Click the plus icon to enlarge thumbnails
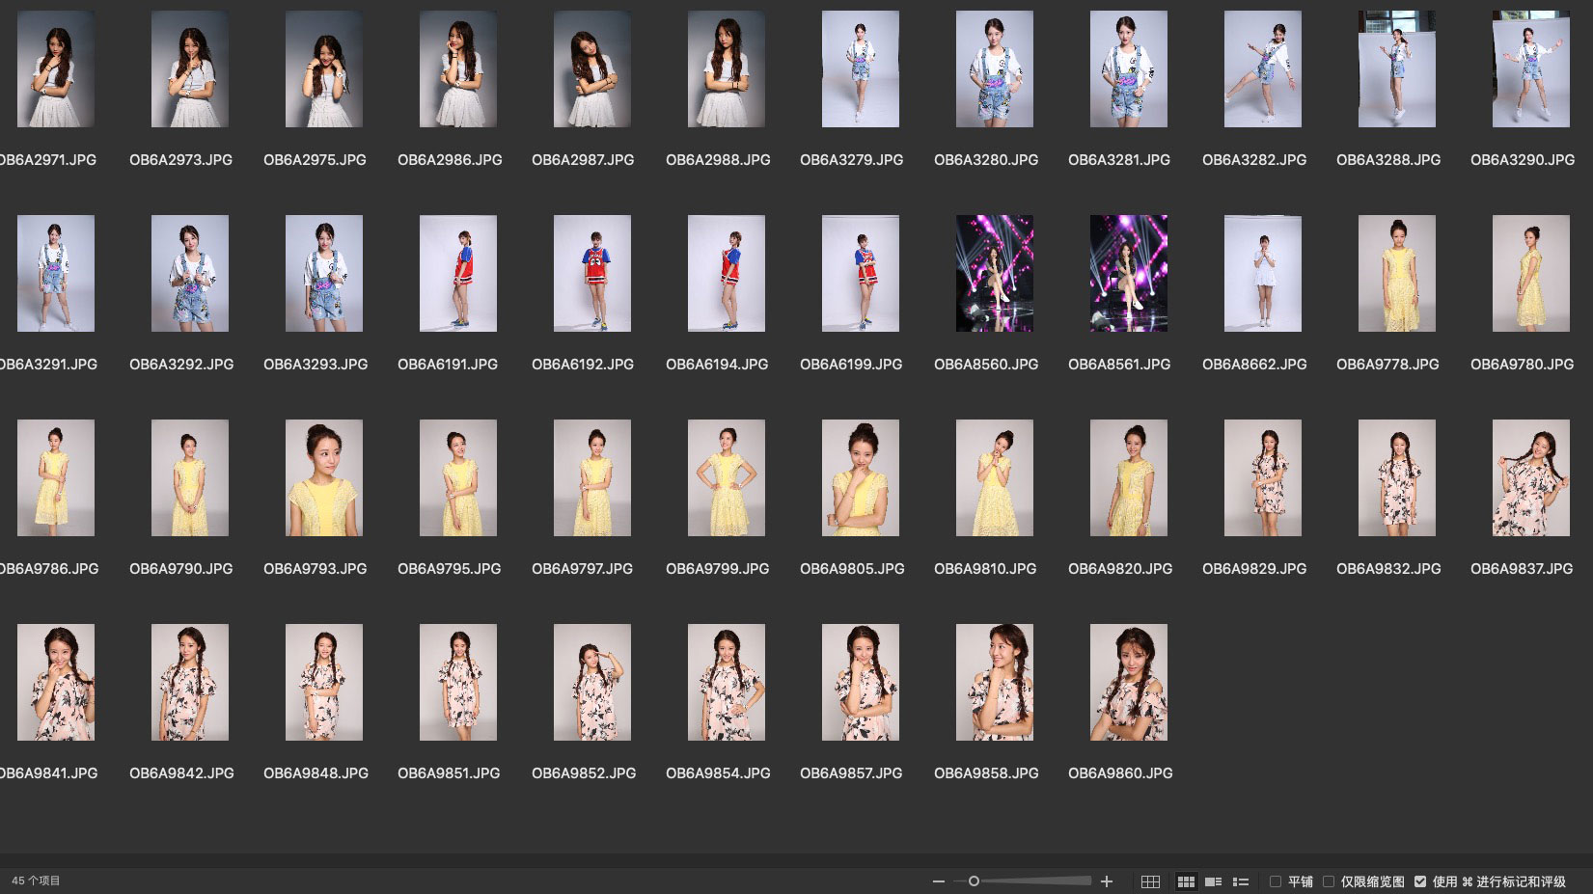The height and width of the screenshot is (894, 1593). point(1107,881)
